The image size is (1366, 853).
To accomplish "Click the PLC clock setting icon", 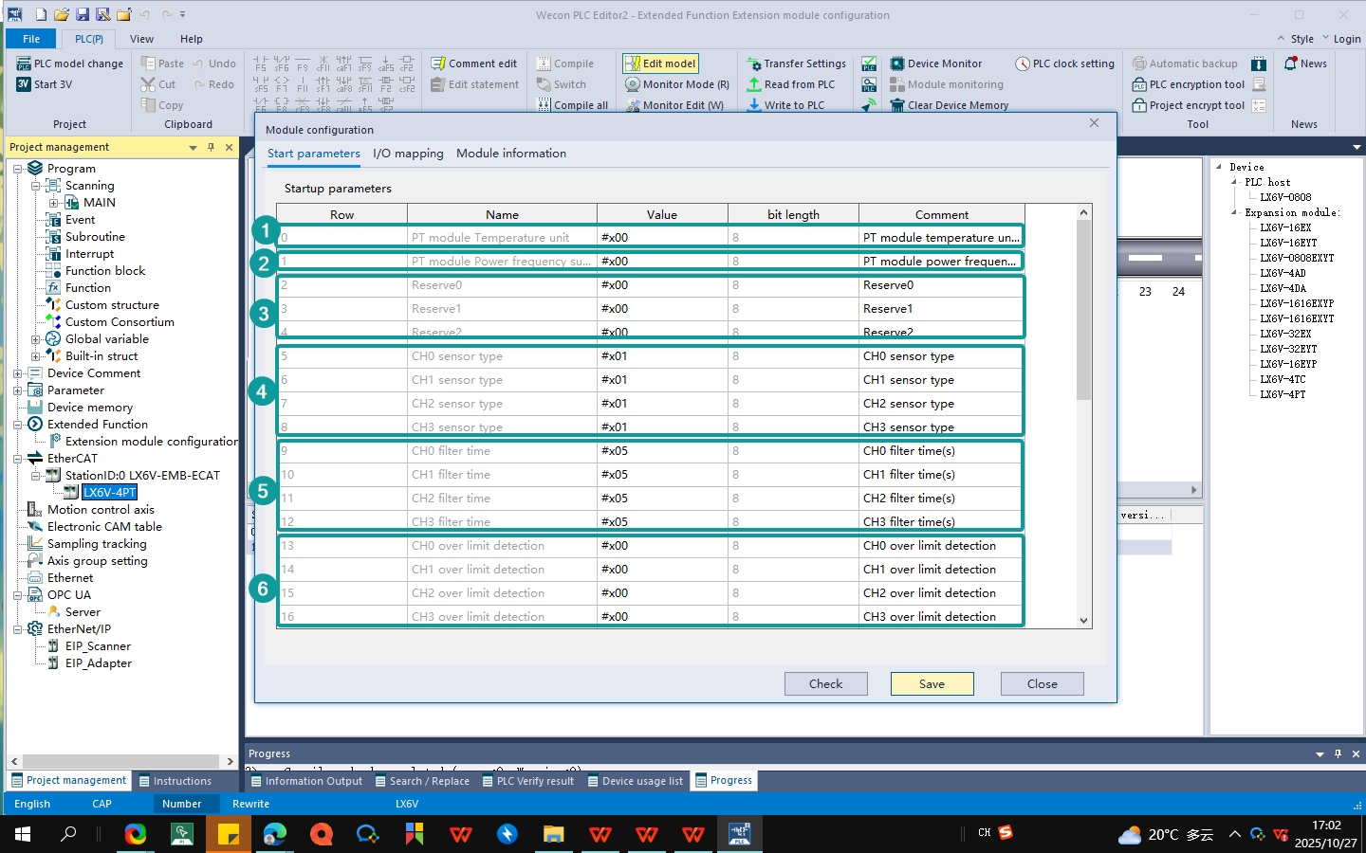I will tap(1023, 64).
